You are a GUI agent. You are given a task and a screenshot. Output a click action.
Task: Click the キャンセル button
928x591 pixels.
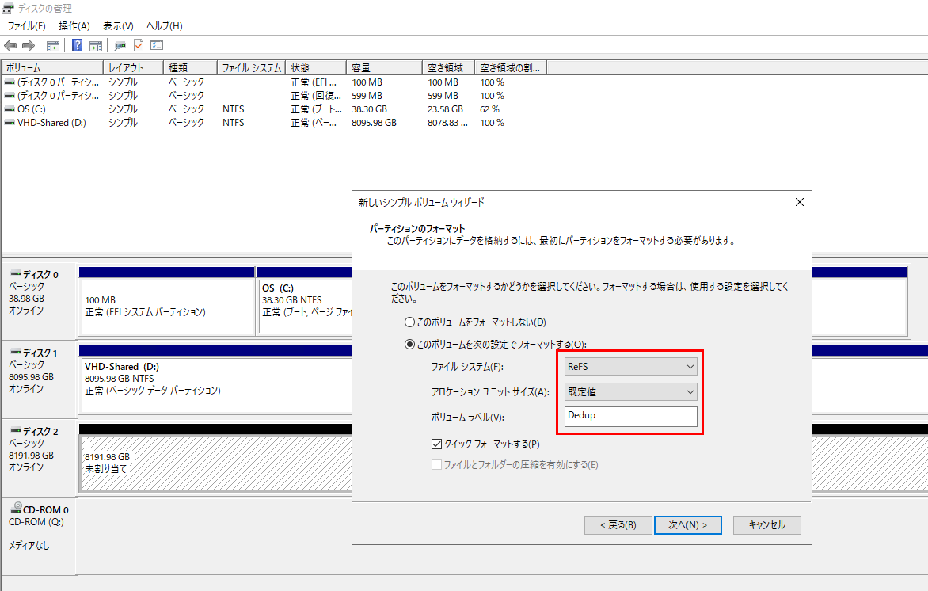coord(767,524)
